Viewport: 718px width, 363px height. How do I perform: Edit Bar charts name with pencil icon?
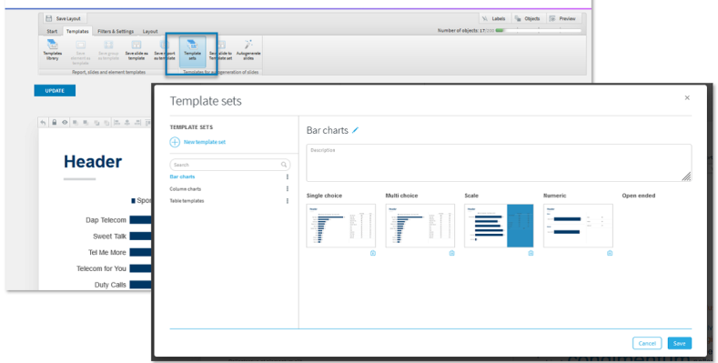pyautogui.click(x=355, y=130)
